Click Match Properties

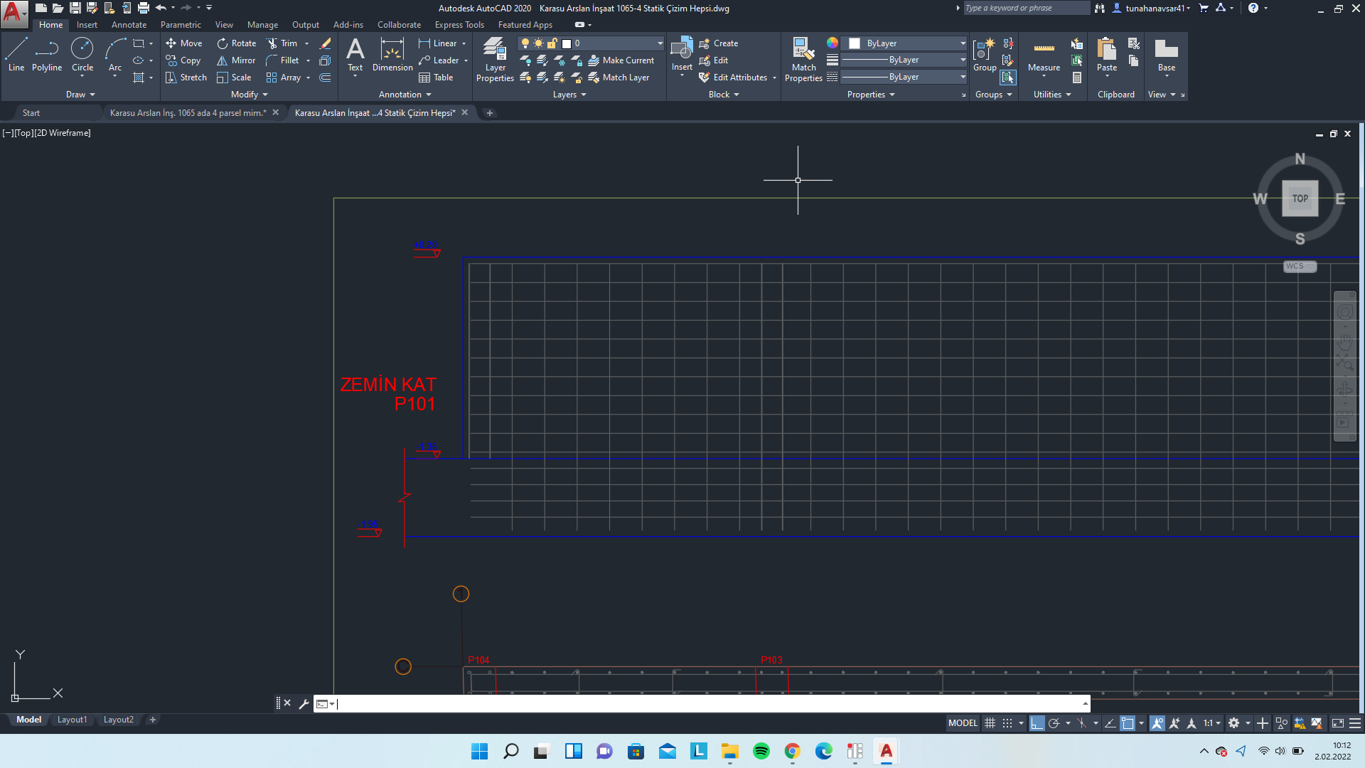pos(803,60)
